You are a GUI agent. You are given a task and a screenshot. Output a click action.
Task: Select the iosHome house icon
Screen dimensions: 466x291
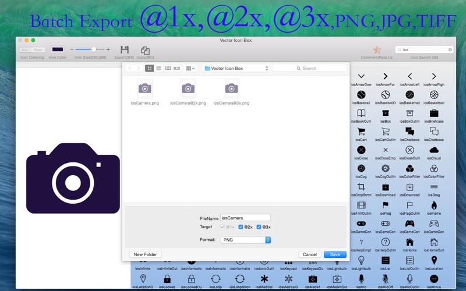pos(409,242)
